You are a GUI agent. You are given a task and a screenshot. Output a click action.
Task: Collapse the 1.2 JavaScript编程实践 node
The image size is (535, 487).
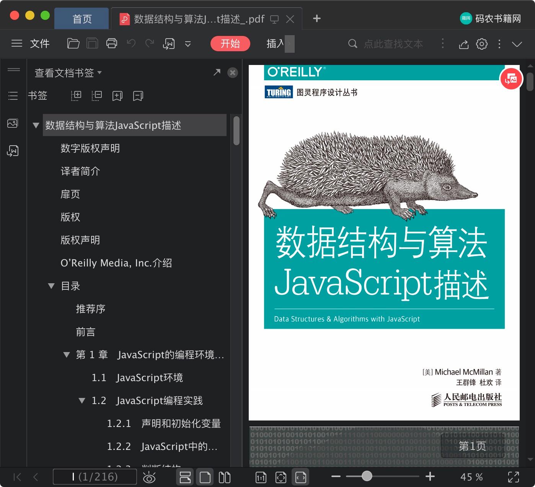[x=82, y=401]
